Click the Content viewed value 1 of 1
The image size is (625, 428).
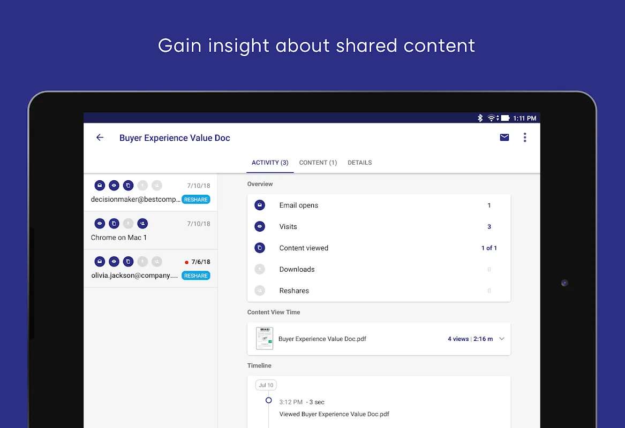(489, 248)
